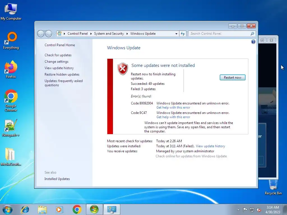Open Installed Updates link

57,179
